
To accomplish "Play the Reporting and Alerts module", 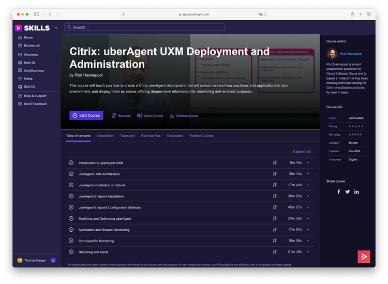I will tap(71, 252).
